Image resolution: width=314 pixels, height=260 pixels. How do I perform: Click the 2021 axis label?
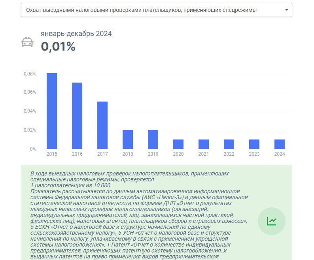204,154
